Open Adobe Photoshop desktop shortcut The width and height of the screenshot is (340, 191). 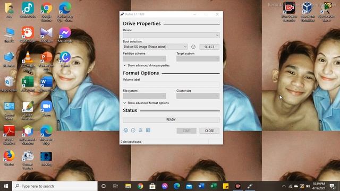tap(28, 110)
